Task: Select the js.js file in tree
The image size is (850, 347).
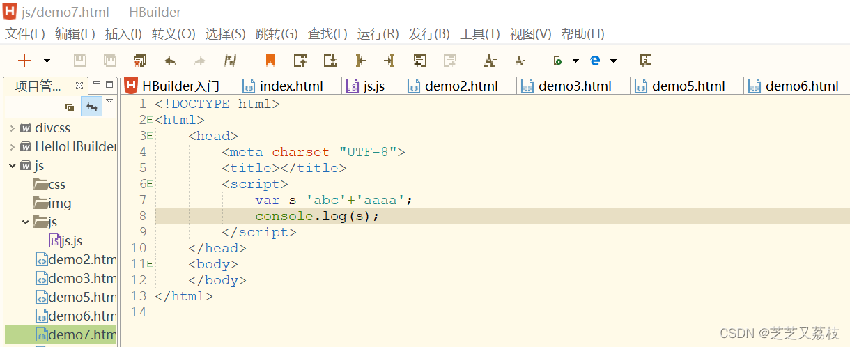Action: pos(65,241)
